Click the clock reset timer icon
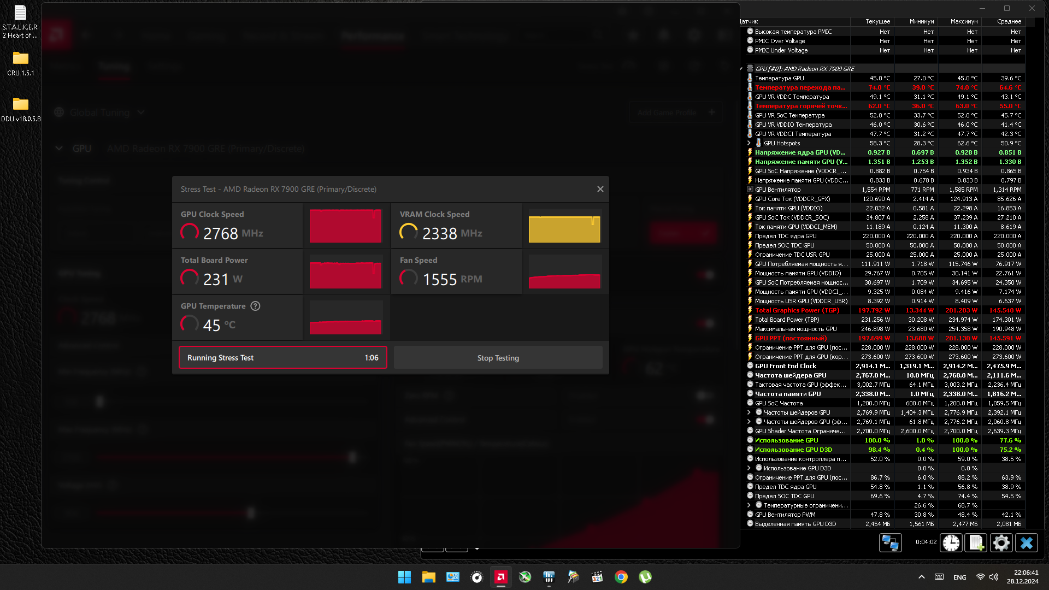1049x590 pixels. click(951, 542)
